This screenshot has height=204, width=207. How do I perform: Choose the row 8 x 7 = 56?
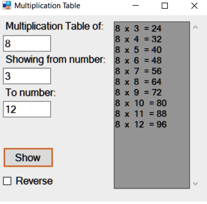pyautogui.click(x=152, y=71)
